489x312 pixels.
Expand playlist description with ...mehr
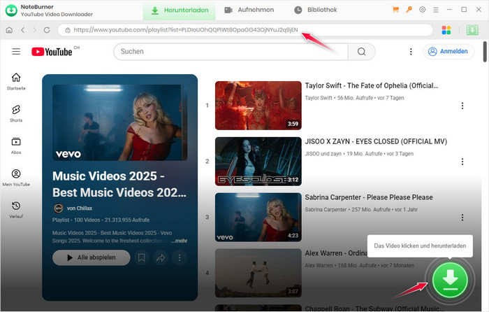tap(180, 240)
